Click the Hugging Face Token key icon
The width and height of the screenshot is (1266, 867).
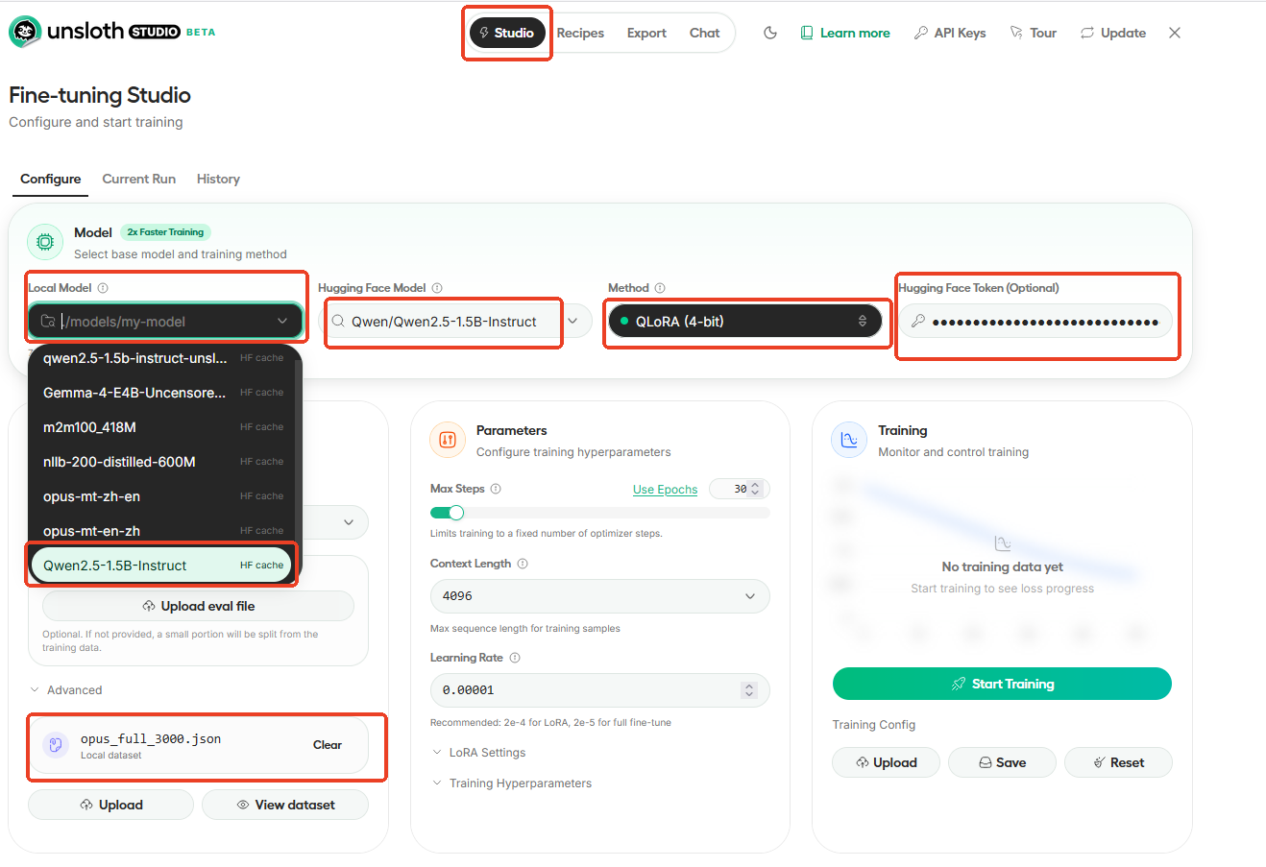tap(918, 322)
